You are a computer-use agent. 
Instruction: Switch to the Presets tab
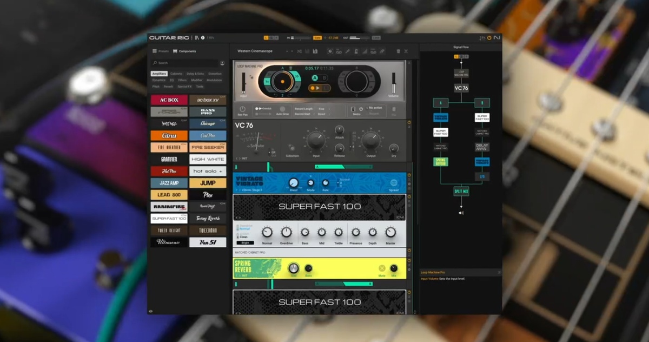(161, 51)
